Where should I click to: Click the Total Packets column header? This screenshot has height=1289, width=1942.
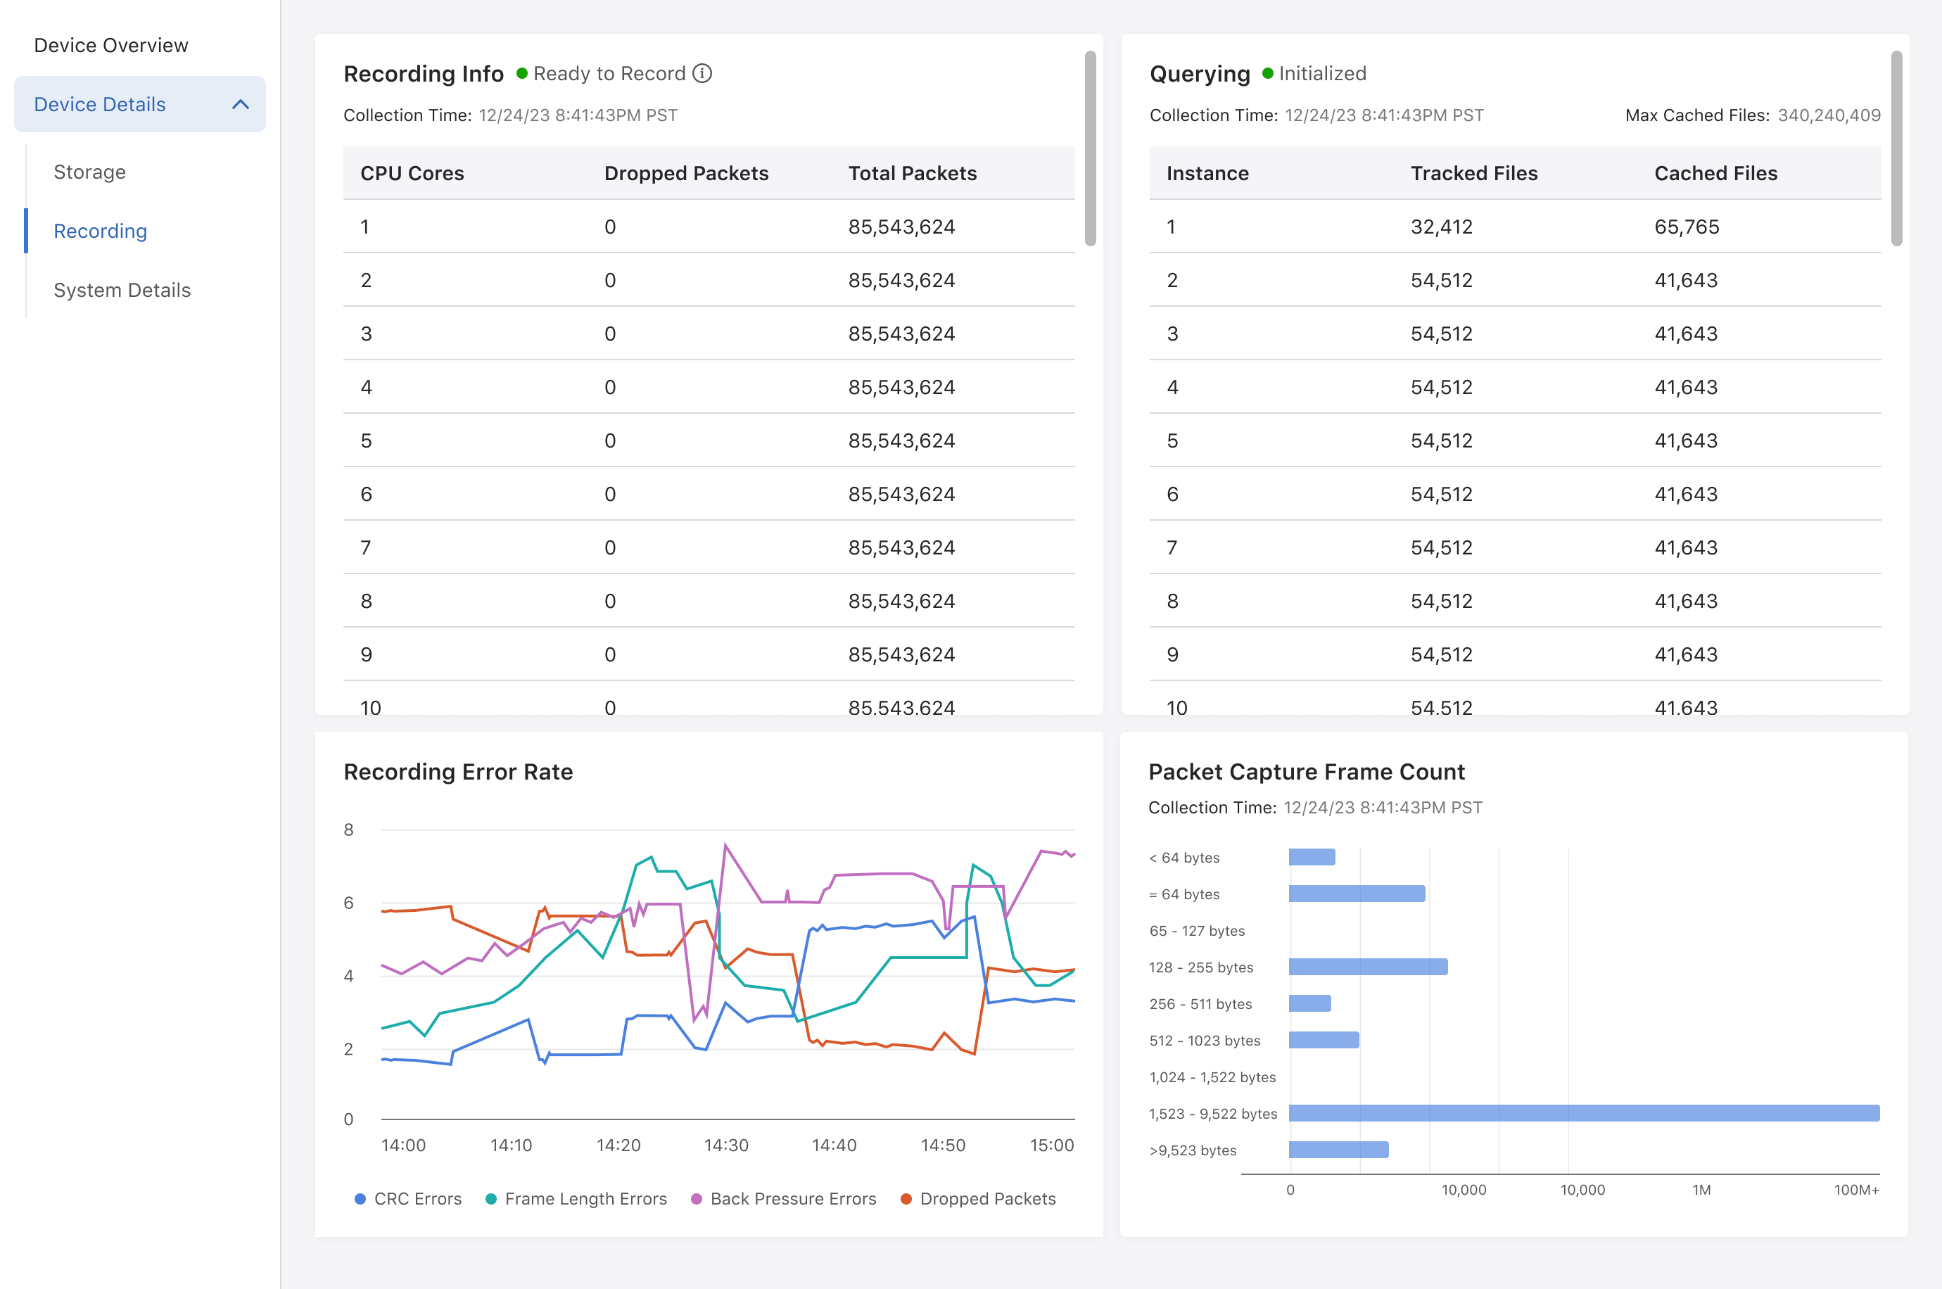pyautogui.click(x=912, y=174)
